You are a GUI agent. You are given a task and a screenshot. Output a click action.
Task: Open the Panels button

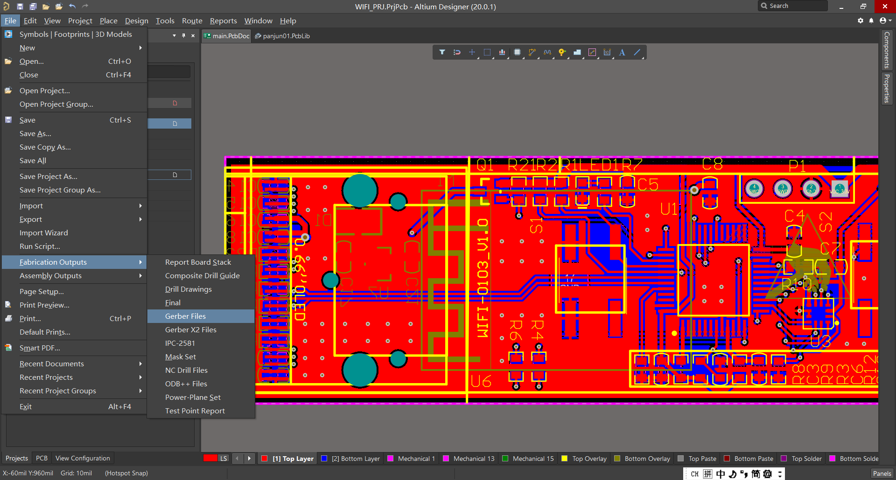(882, 473)
